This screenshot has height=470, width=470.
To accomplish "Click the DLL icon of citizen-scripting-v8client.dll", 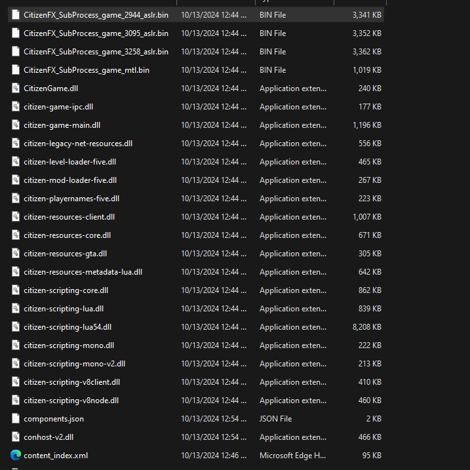I will pyautogui.click(x=16, y=382).
